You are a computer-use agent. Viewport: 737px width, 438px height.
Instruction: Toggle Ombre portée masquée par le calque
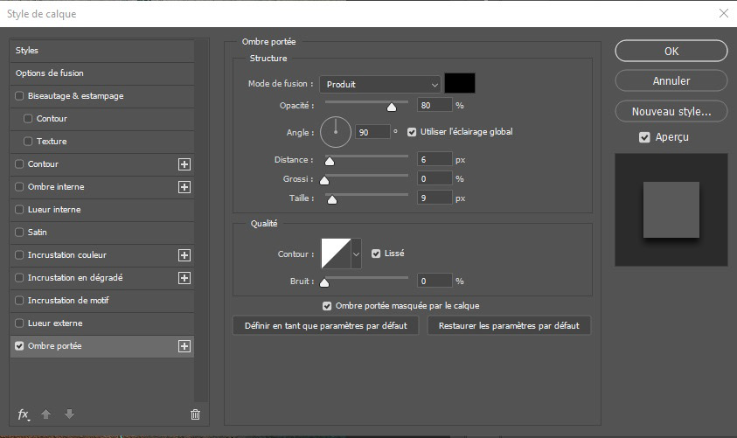click(327, 306)
